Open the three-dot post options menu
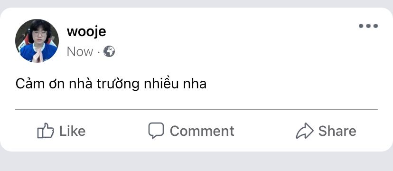393x171 pixels. 368,26
